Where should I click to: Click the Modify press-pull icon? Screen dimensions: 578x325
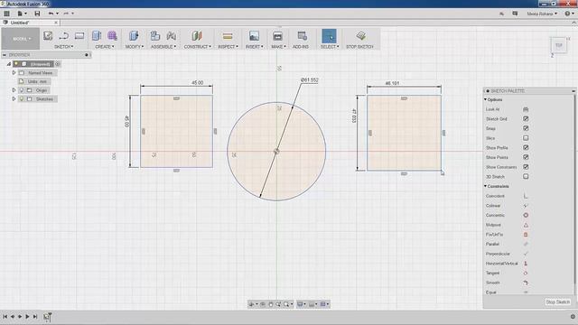tap(134, 36)
